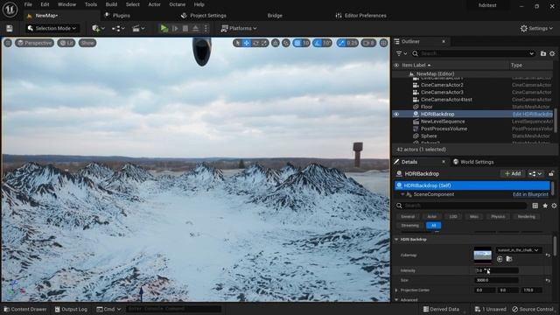Click the frame advance button
560x315 pixels.
pos(175,28)
